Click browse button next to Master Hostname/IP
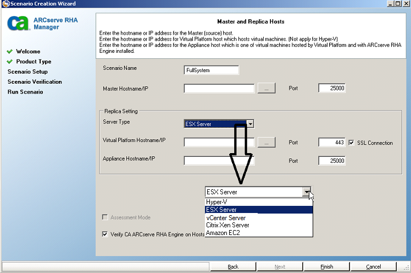This screenshot has height=273, width=411. (x=266, y=89)
